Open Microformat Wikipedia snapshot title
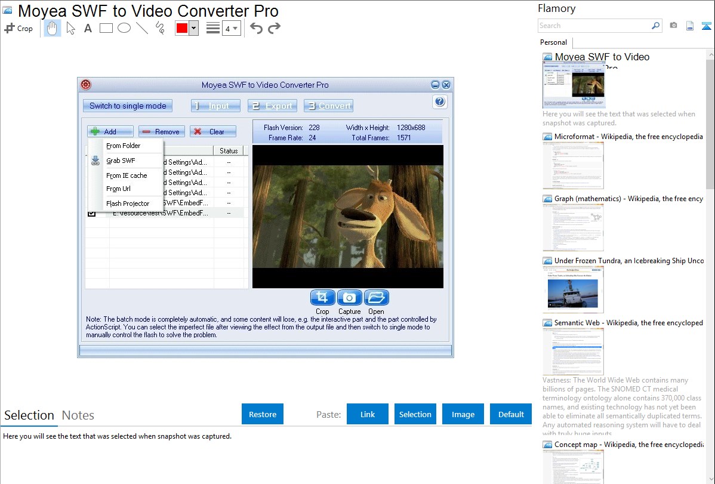The height and width of the screenshot is (484, 715). point(628,137)
